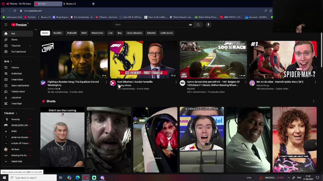Open the Opera menu logo
The width and height of the screenshot is (323, 181).
[3, 4]
